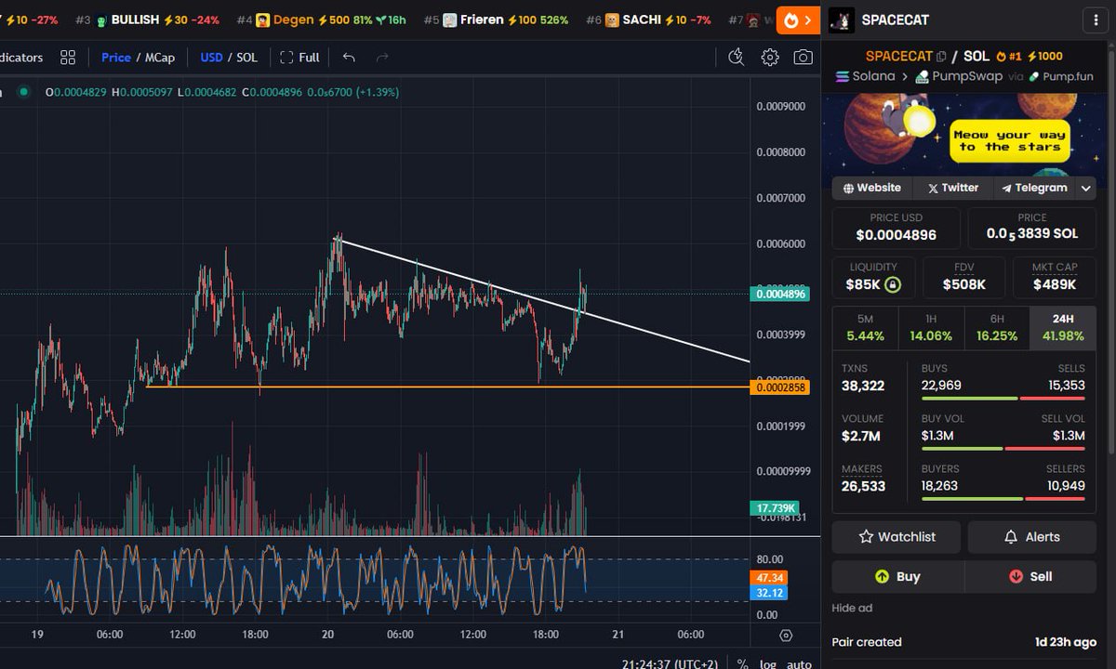Click the SPACECAT cat avatar icon
The image size is (1116, 669).
tap(842, 20)
